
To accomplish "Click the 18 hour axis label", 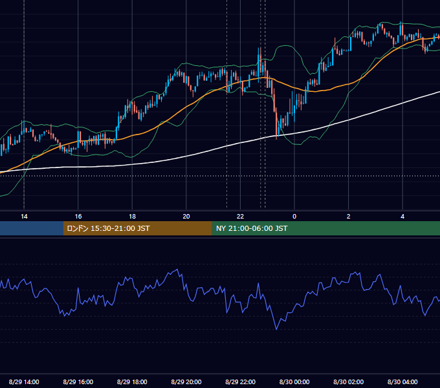I will pyautogui.click(x=132, y=217).
